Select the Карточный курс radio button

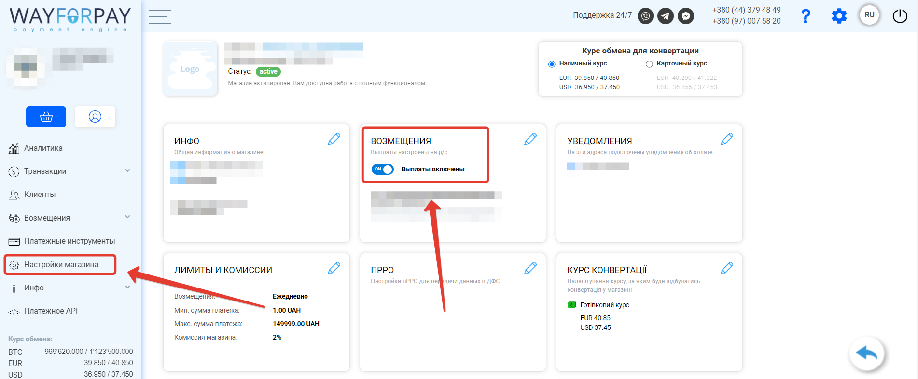649,64
